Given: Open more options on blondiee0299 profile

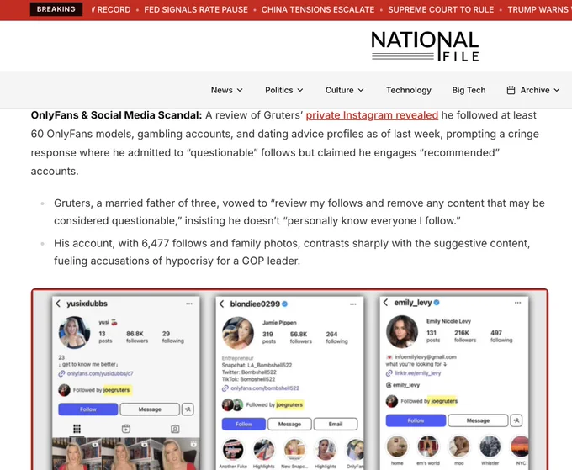Looking at the screenshot, I should click(x=352, y=304).
